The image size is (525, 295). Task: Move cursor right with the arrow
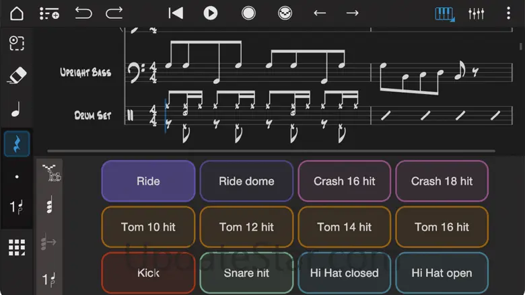[x=352, y=13]
